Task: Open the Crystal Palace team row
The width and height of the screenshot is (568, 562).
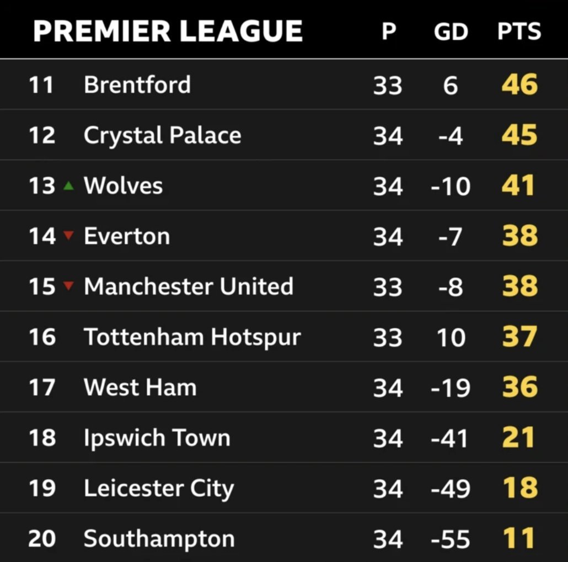Action: pos(284,135)
